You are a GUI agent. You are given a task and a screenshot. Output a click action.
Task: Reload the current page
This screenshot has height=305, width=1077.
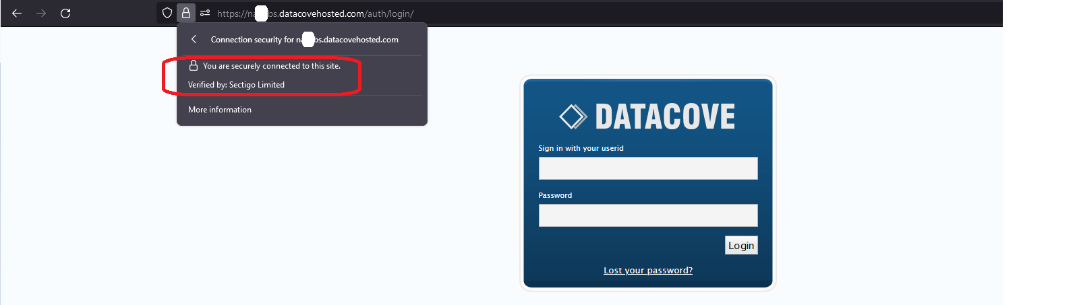(x=65, y=13)
